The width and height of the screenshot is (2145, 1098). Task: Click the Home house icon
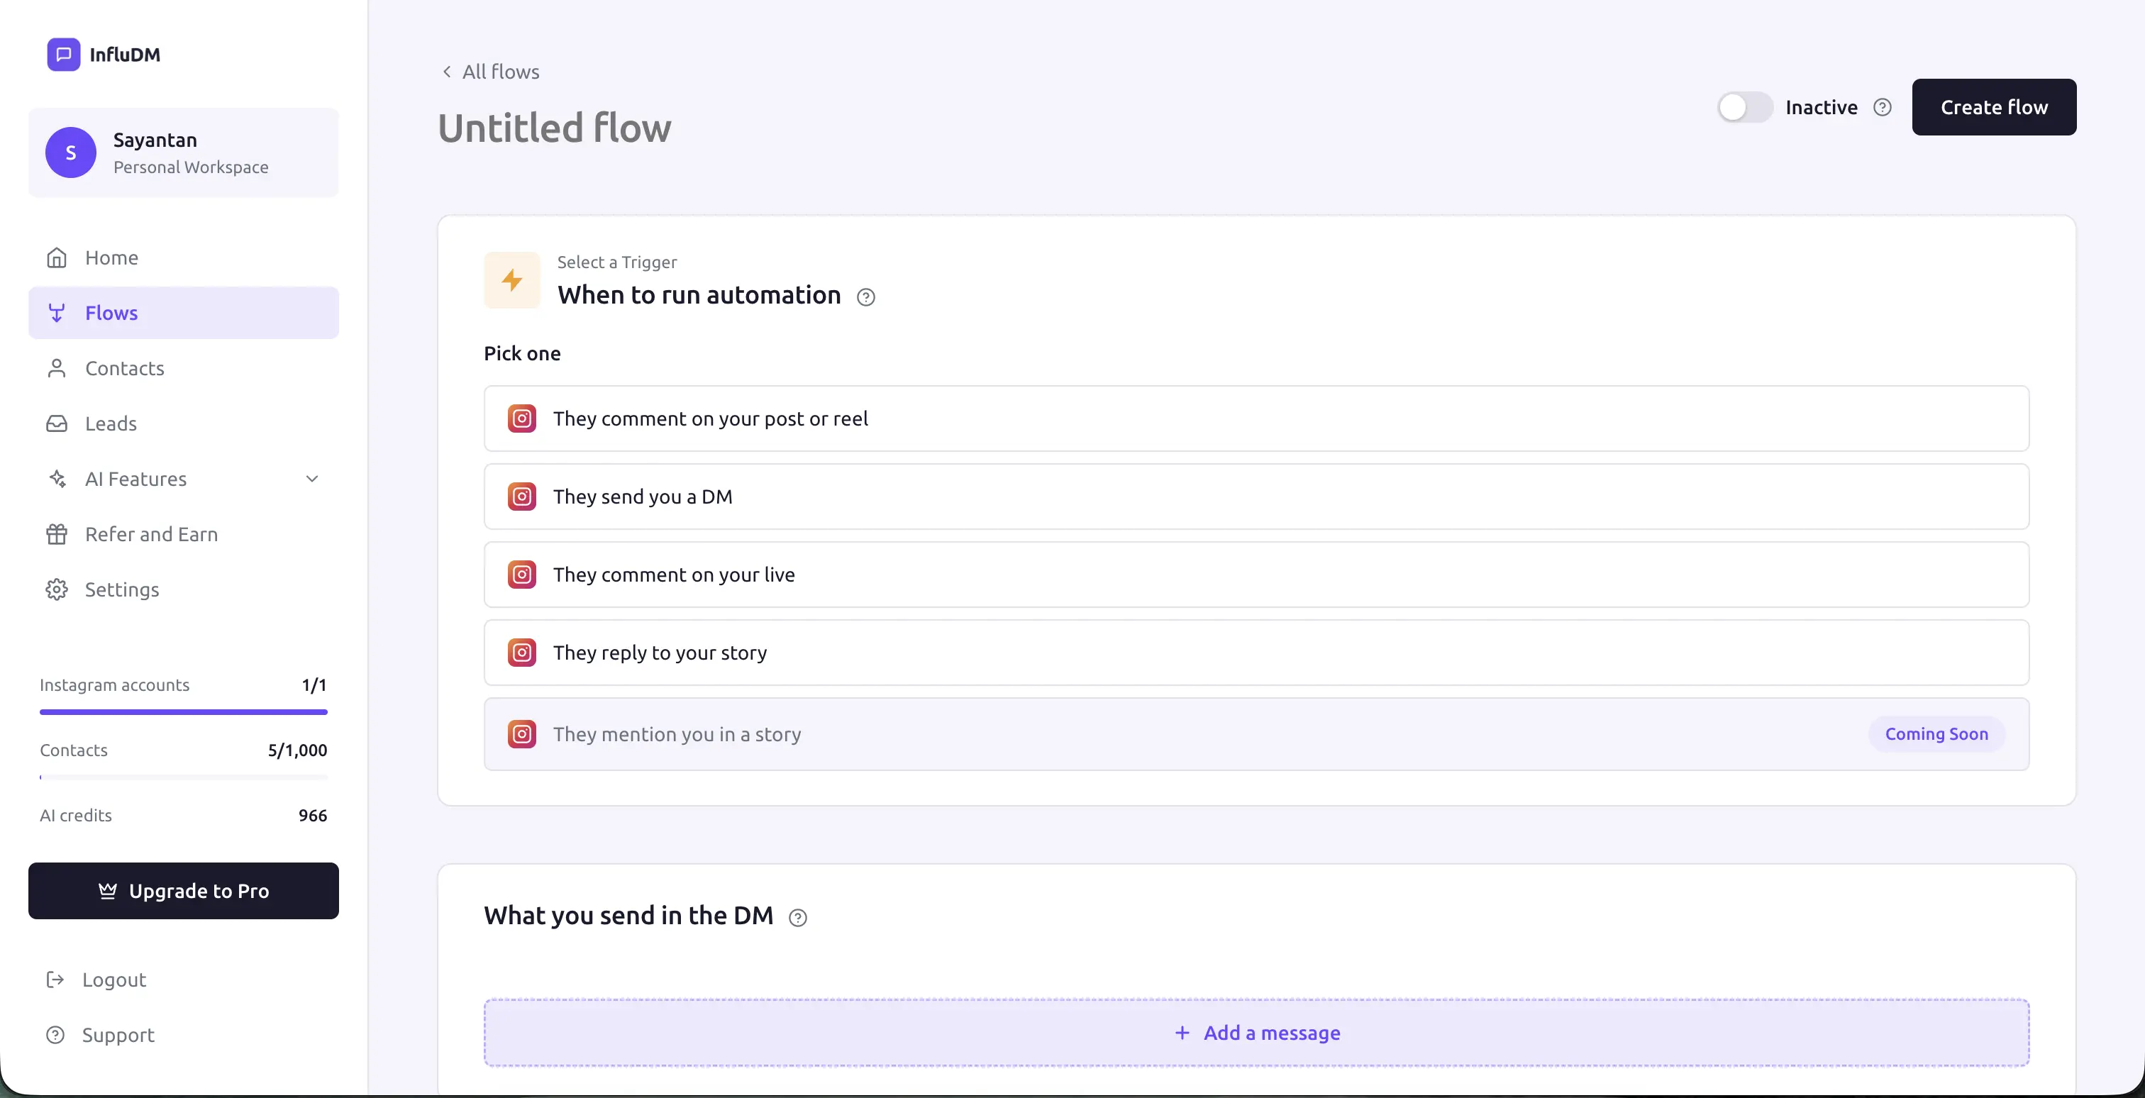57,257
